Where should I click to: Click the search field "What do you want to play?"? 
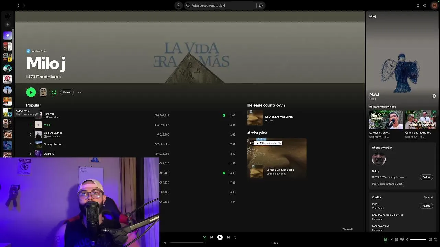[x=220, y=5]
